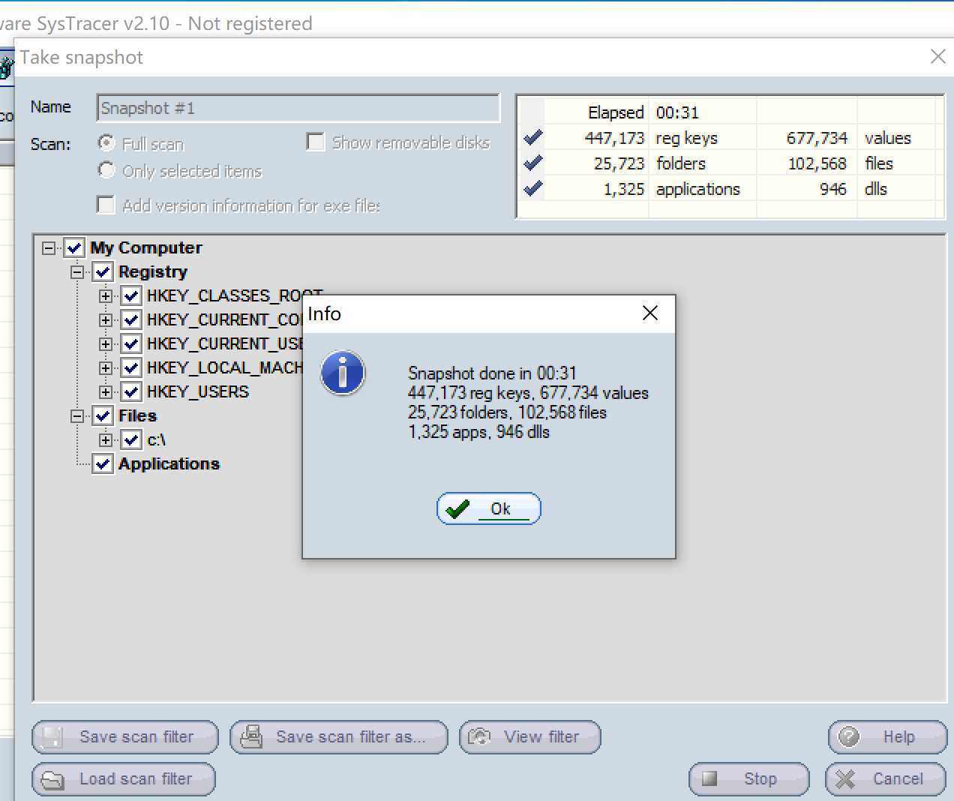Viewport: 954px width, 801px height.
Task: Select the Registry tree label
Action: (153, 271)
